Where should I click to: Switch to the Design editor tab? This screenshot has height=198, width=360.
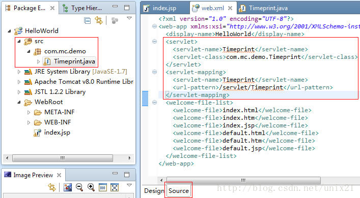tap(154, 191)
